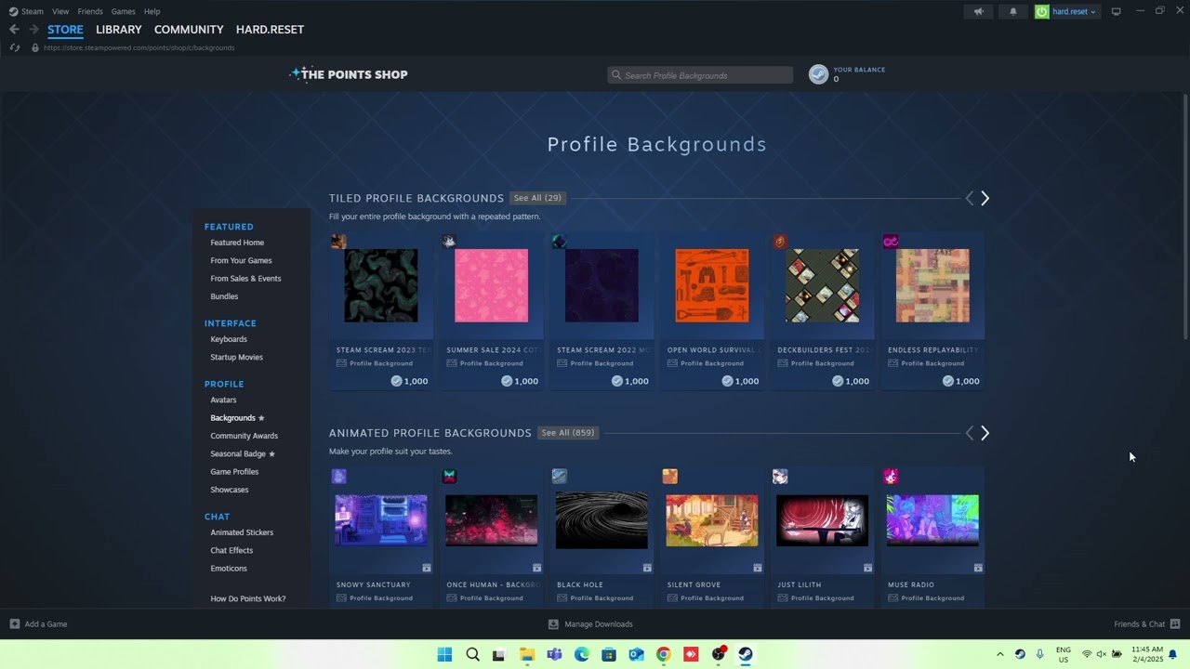This screenshot has height=669, width=1190.
Task: Click Just Lilith game icon
Action: tap(780, 477)
